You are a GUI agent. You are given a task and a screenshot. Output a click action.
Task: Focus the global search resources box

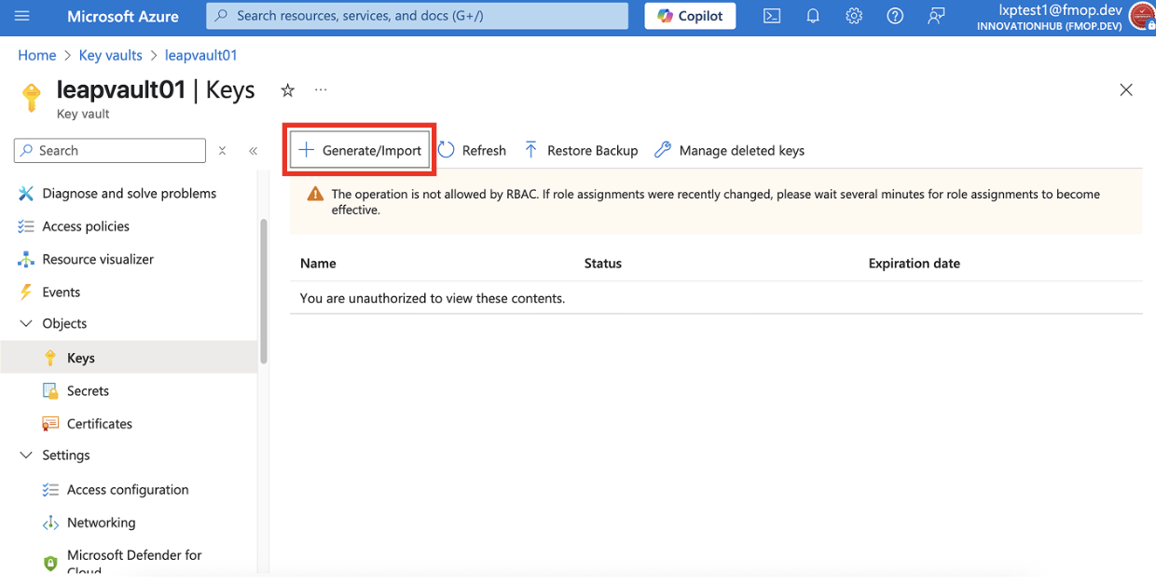pos(417,16)
